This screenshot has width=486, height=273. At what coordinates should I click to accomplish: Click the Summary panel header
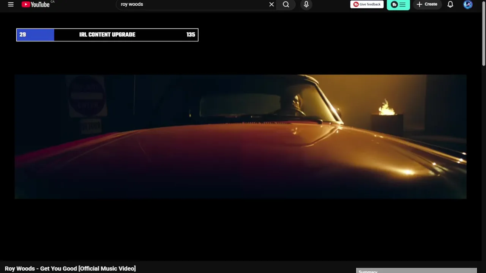[416, 271]
